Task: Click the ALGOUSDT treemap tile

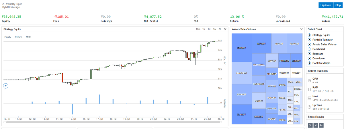Action: [x=295, y=44]
